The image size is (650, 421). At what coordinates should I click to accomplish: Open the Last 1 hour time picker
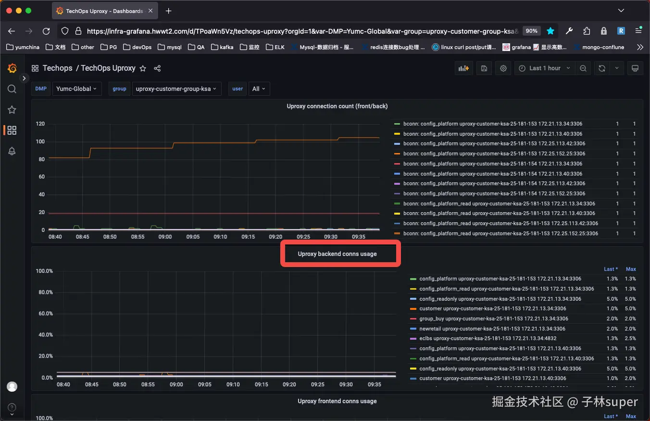(x=544, y=68)
